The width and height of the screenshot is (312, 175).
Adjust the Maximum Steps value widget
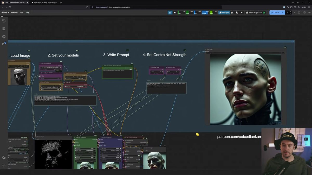173,71
